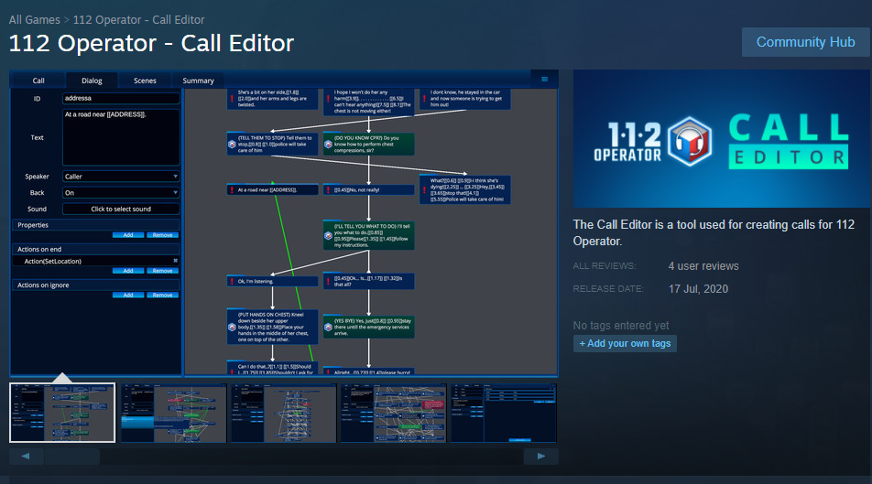Image resolution: width=872 pixels, height=484 pixels.
Task: Click operator icon on the DO YOU KNOW CPR node
Action: 328,144
